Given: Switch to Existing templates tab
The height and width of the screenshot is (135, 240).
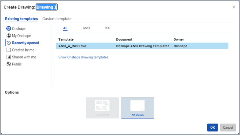Looking at the screenshot, I should point(22,19).
